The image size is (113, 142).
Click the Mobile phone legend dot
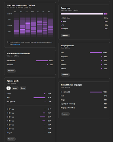[x=61, y=18]
